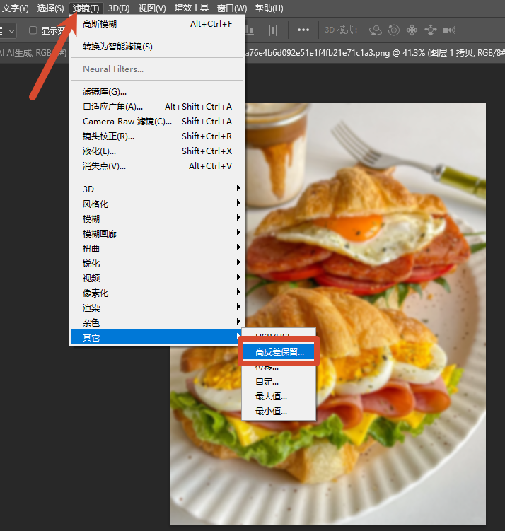Expand the 3D filter submenu
Image resolution: width=505 pixels, height=531 pixels.
tap(157, 189)
